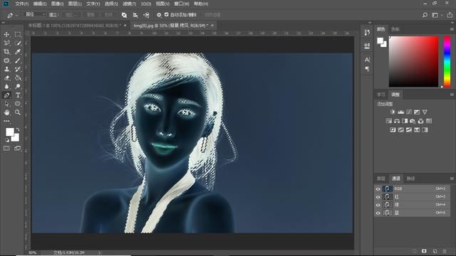Open the Window menu
Image resolution: width=456 pixels, height=256 pixels.
182,4
